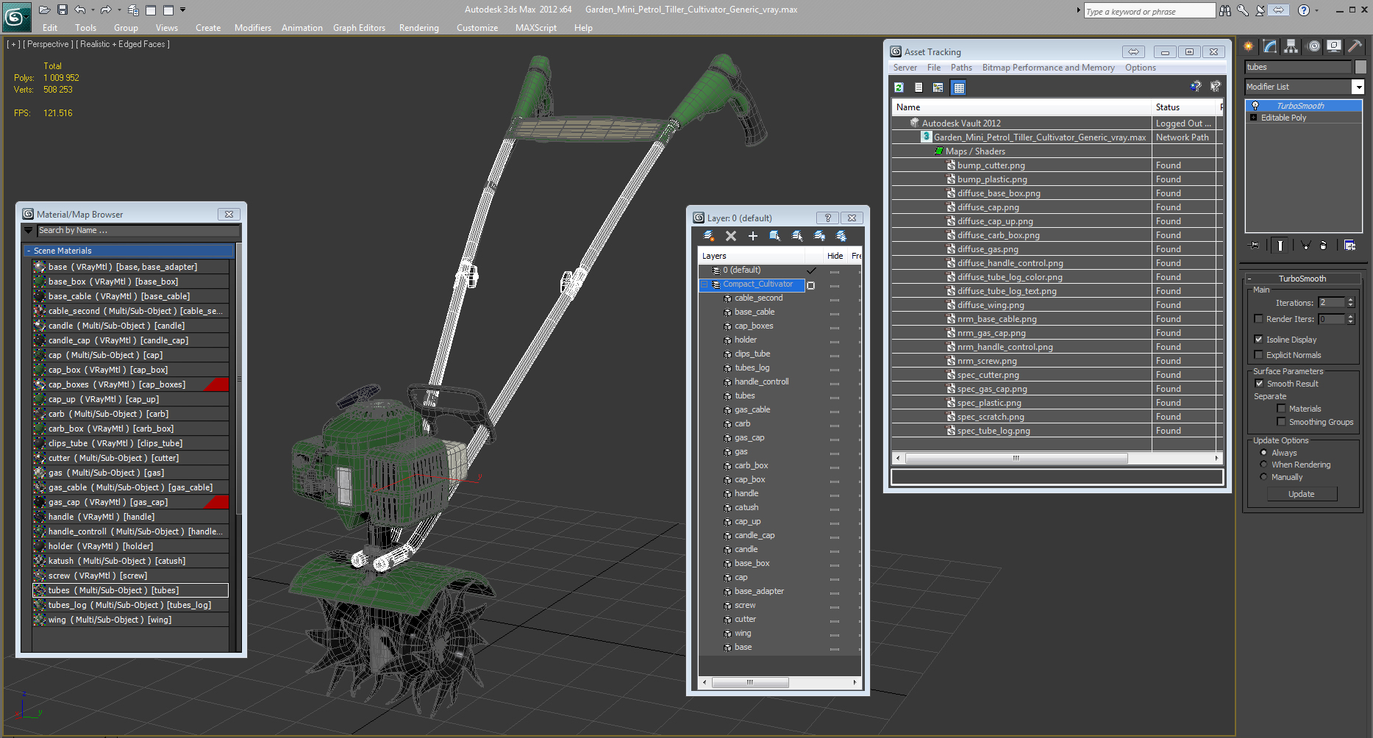Click the viewport Perspective label
Screen dimensions: 1373x738
(49, 44)
